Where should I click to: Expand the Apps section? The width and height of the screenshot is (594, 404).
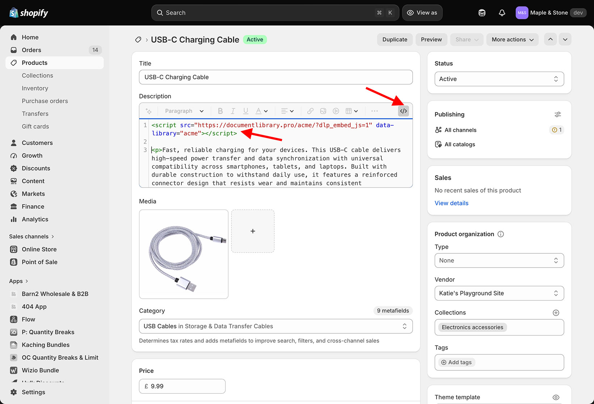(18, 281)
